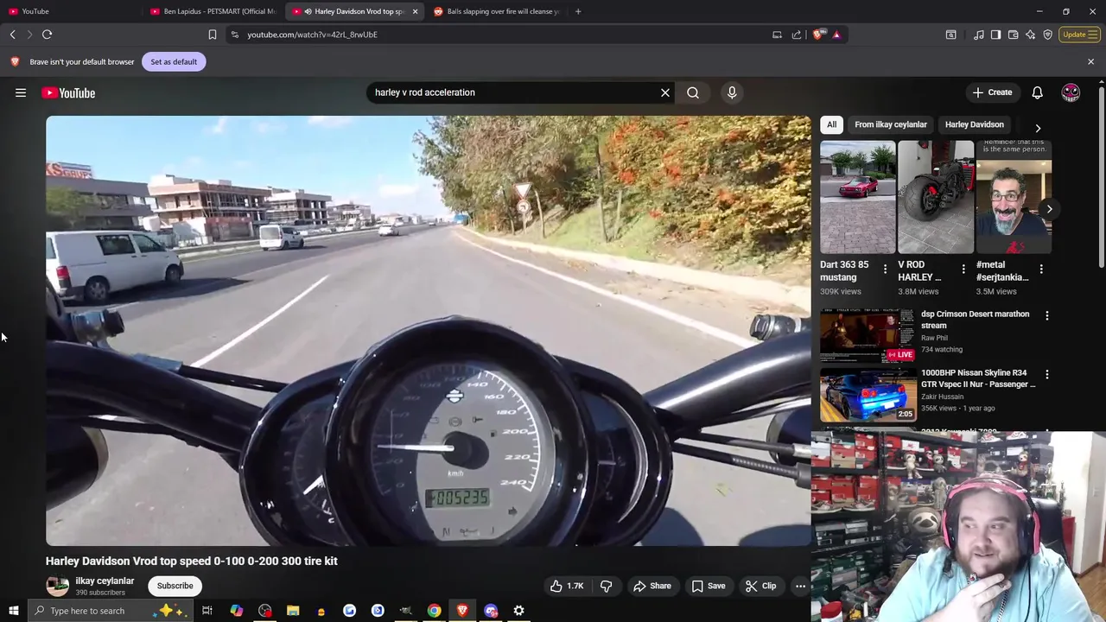Screen dimensions: 1106x622
Task: Open Task View on the taskbar
Action: click(207, 611)
